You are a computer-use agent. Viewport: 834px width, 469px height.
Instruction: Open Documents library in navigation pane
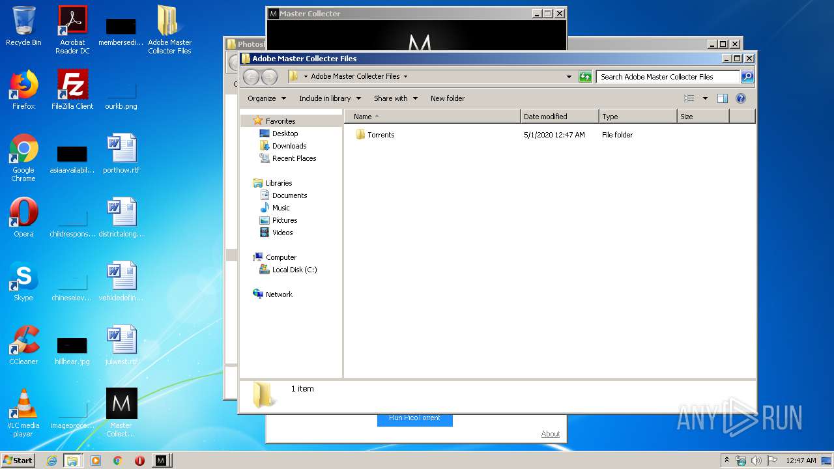[289, 195]
